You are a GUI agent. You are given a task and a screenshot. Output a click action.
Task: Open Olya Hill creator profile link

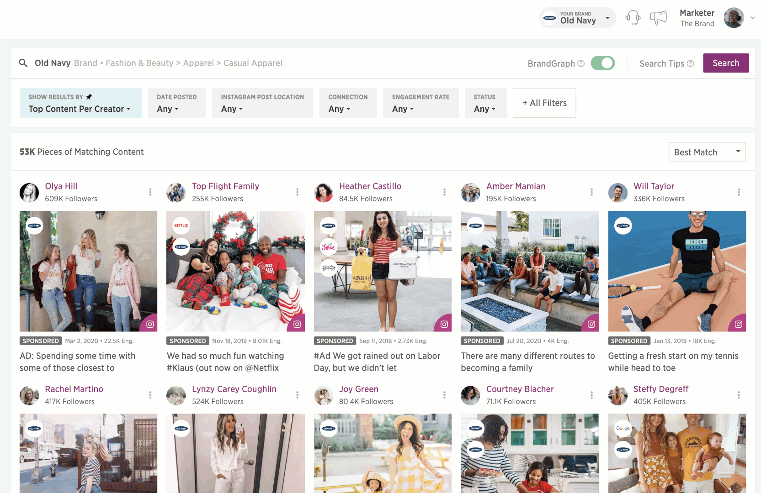(61, 186)
